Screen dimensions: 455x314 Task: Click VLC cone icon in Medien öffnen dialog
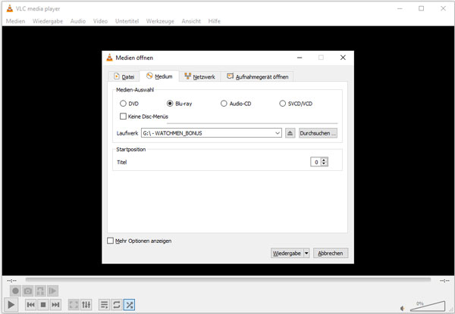pyautogui.click(x=109, y=58)
